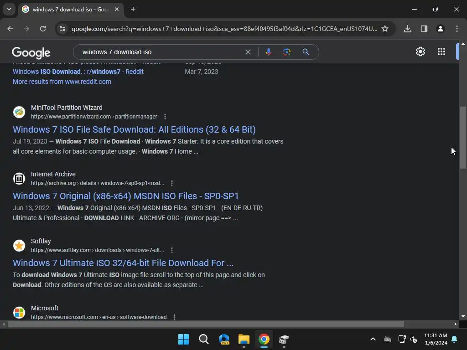Click Microsoft site logo icon
467x350 pixels.
(x=19, y=313)
